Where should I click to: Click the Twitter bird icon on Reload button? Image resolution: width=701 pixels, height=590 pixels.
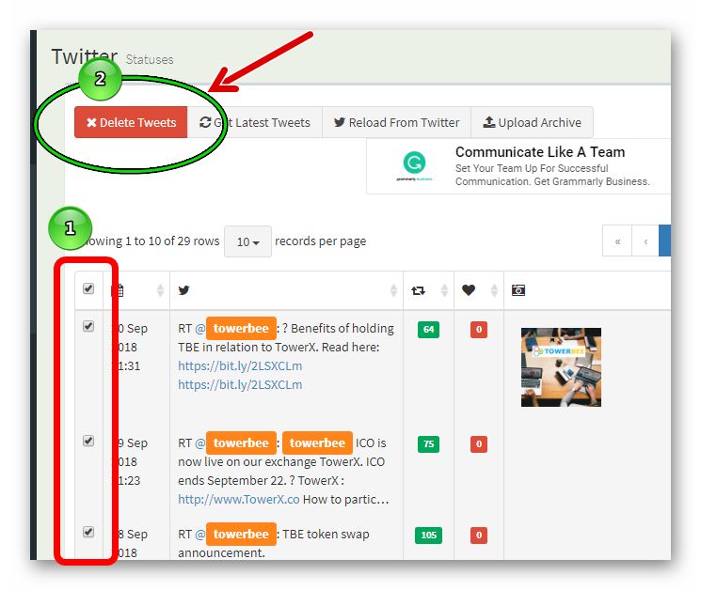(340, 122)
